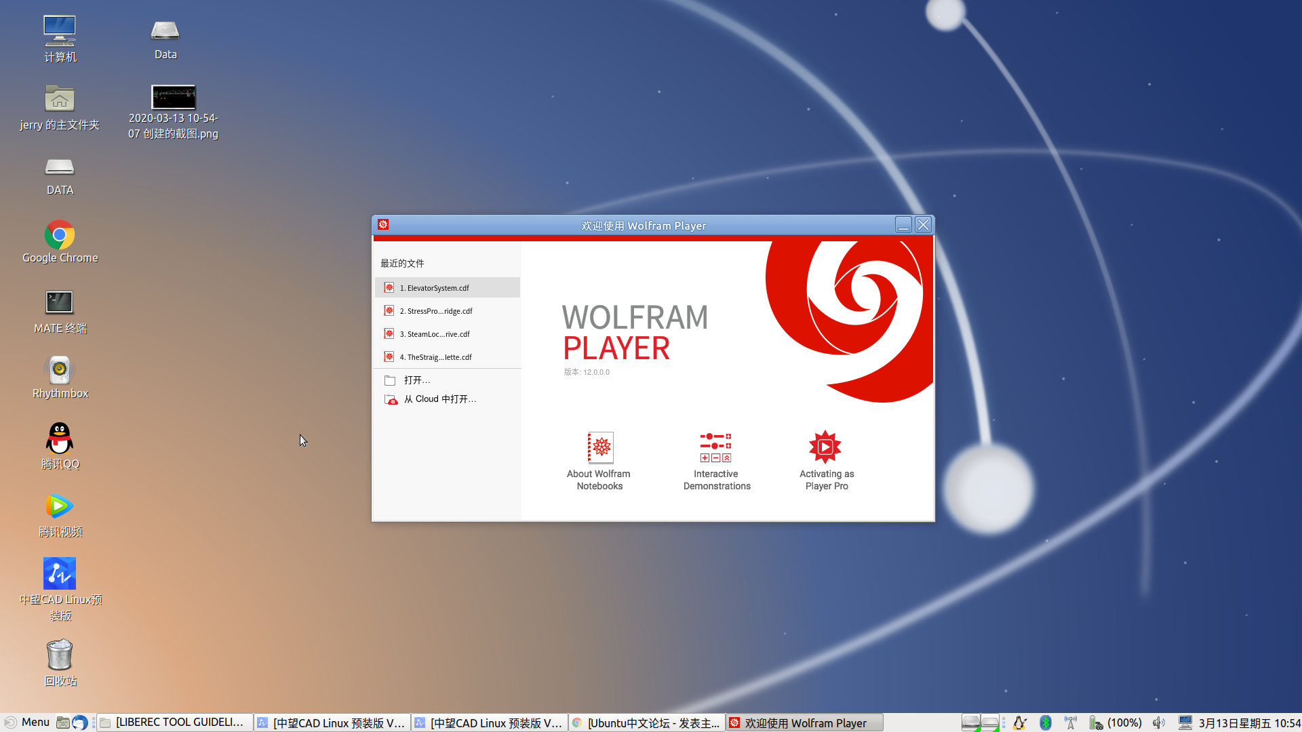Click the Bluetooth tray icon

pos(1046,723)
